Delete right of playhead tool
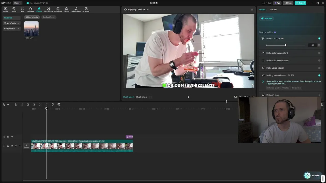326x183 pixels. (40, 104)
